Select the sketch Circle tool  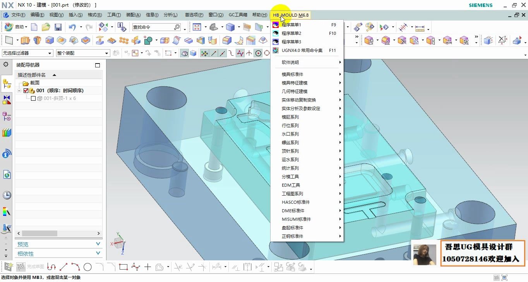pos(87,267)
